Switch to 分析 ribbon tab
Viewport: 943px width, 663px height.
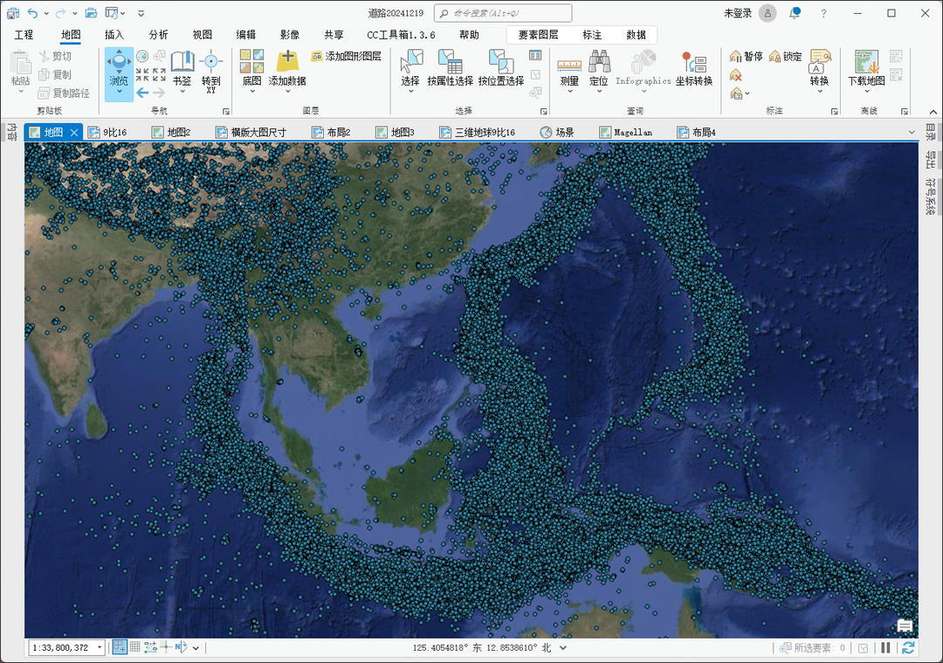[x=158, y=35]
